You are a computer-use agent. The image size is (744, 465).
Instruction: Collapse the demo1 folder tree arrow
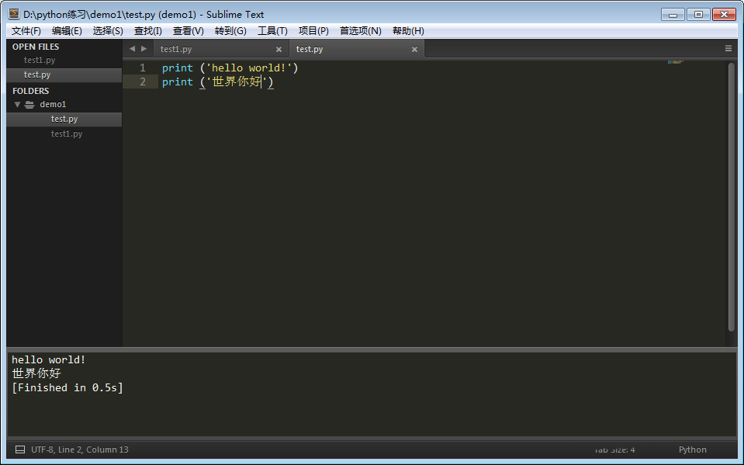18,105
